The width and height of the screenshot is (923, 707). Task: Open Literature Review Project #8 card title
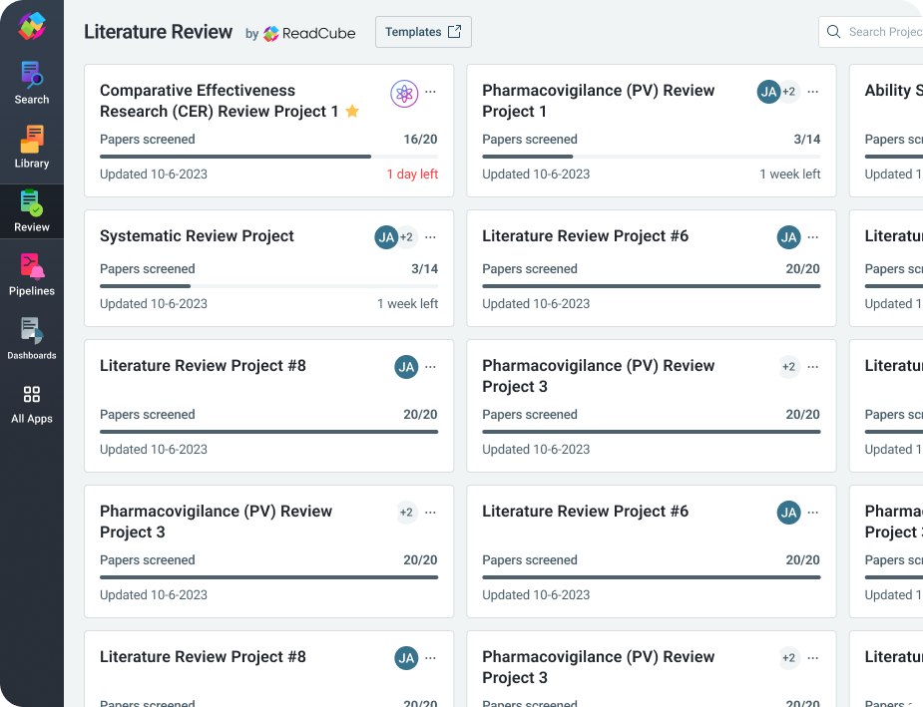[x=203, y=366]
